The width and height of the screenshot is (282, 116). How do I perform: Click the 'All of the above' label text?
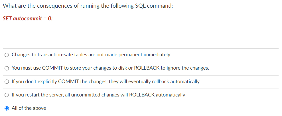[x=29, y=108]
